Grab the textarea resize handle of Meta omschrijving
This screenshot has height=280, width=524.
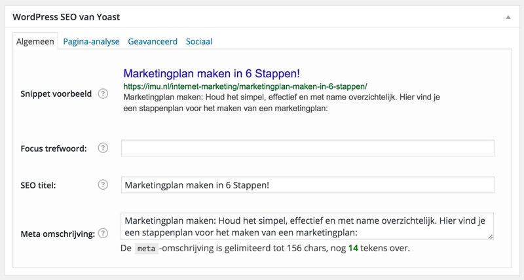pyautogui.click(x=490, y=236)
